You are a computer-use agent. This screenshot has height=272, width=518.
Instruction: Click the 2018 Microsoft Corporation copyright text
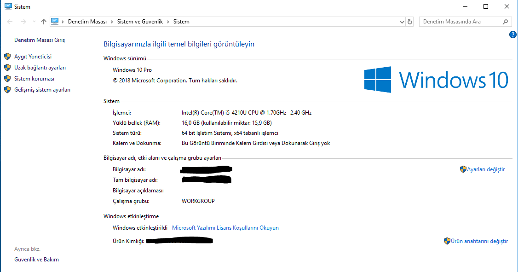(x=175, y=80)
